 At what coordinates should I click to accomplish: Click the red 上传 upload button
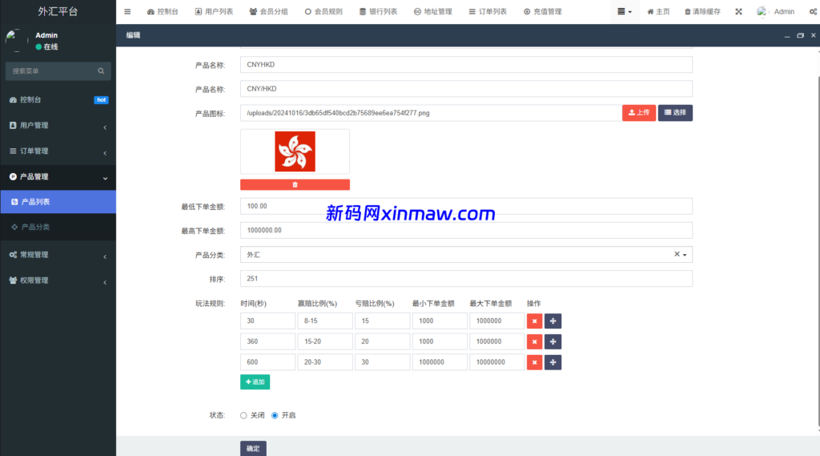[638, 112]
